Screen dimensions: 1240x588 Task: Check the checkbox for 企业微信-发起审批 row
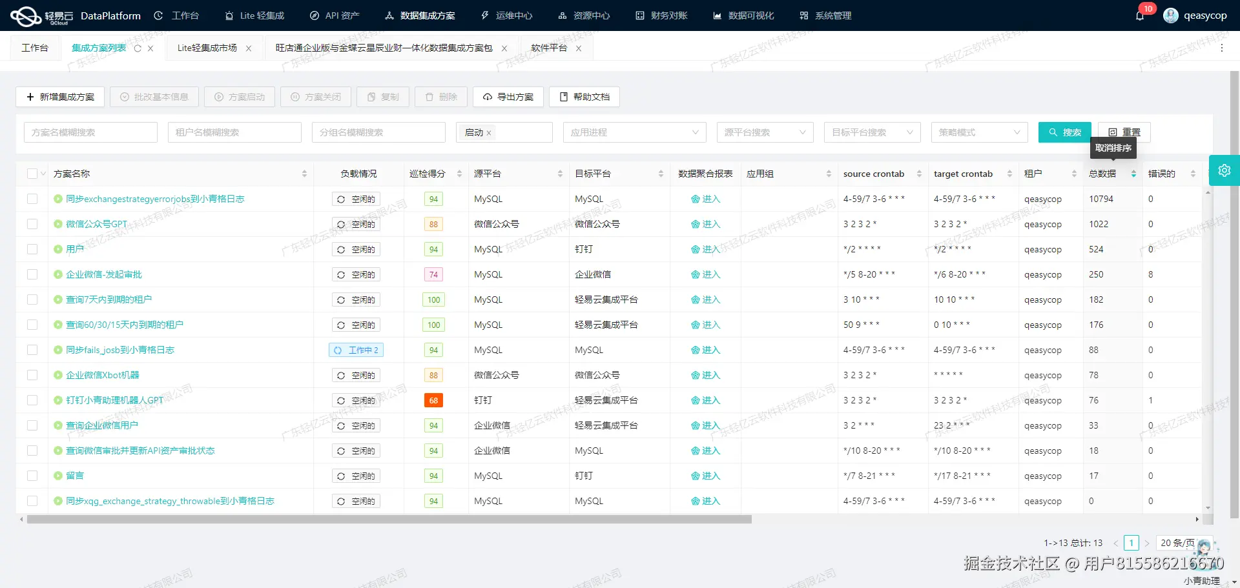point(32,274)
